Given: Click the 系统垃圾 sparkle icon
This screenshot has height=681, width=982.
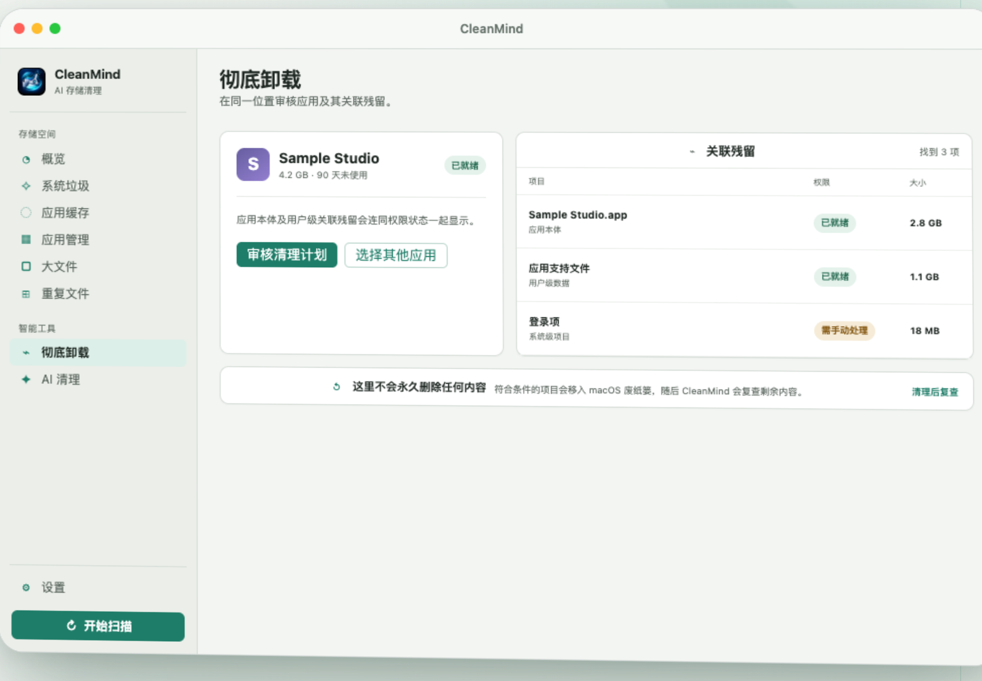Looking at the screenshot, I should tap(26, 186).
